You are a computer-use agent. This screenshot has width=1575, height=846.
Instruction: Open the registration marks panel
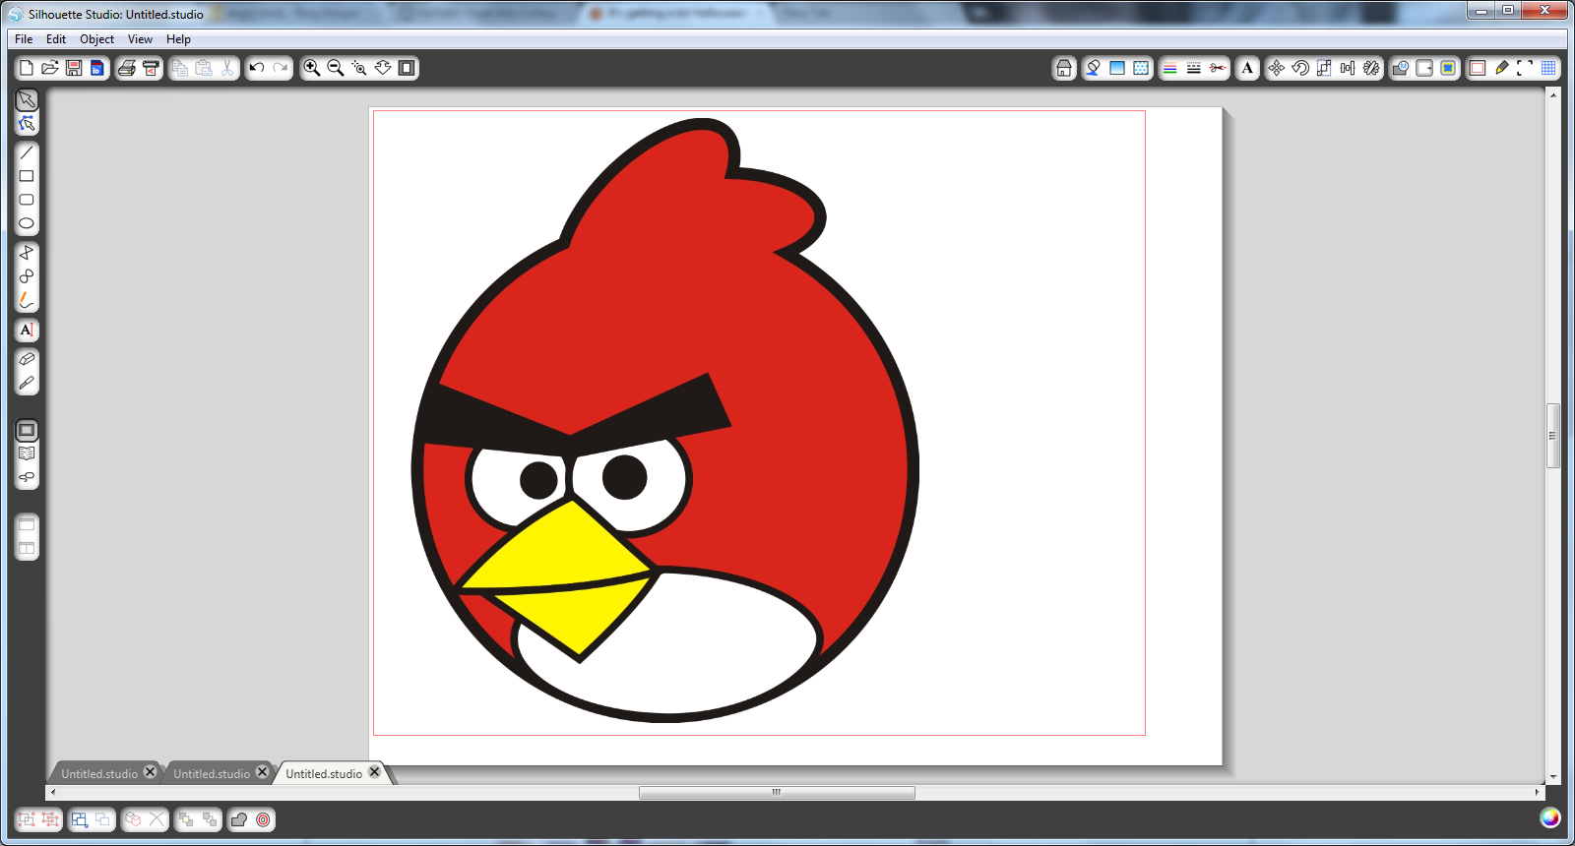1525,68
